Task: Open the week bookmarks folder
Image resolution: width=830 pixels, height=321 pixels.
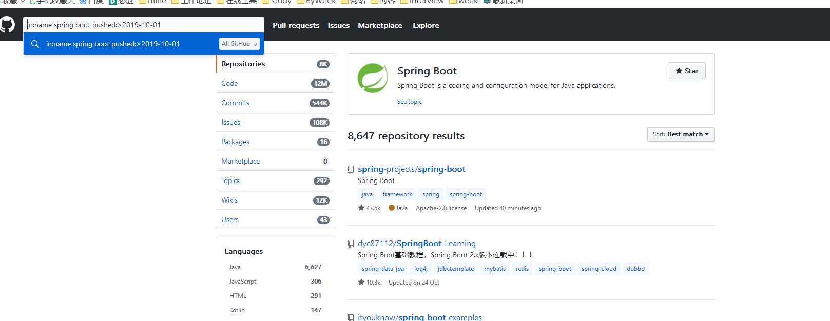Action: pos(464,2)
